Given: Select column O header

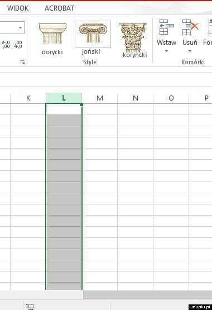Looking at the screenshot, I should [x=171, y=98].
